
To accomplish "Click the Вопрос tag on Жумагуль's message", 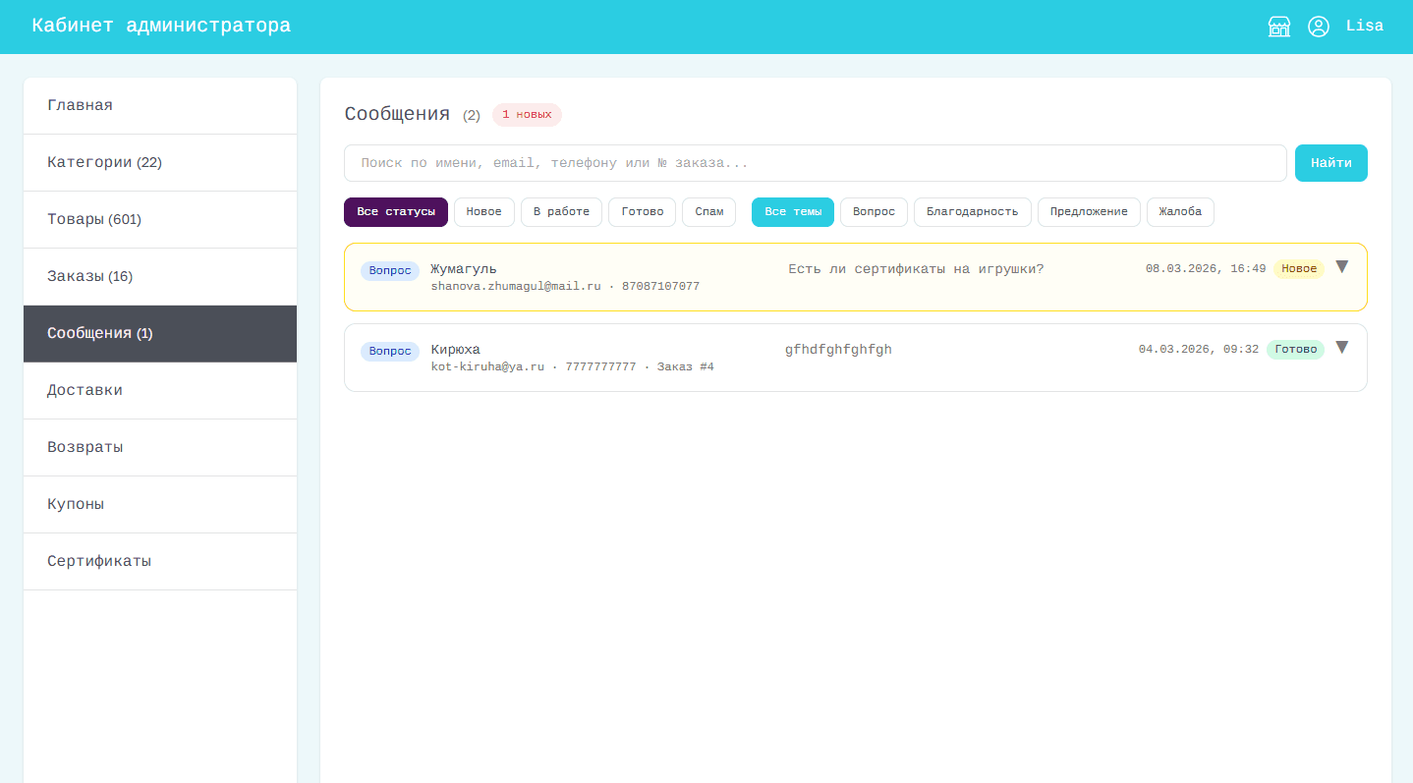I will pos(390,271).
